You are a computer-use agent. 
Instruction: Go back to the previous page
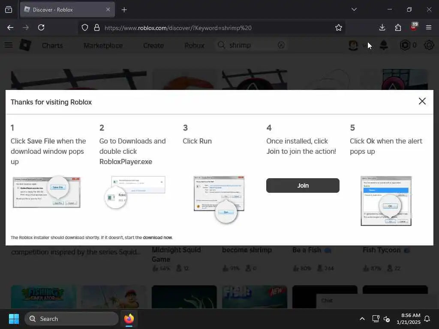(x=10, y=27)
